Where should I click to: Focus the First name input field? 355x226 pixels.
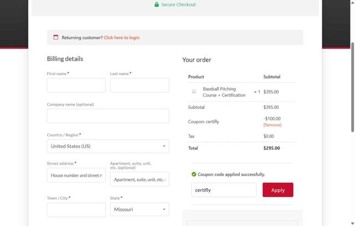(77, 85)
